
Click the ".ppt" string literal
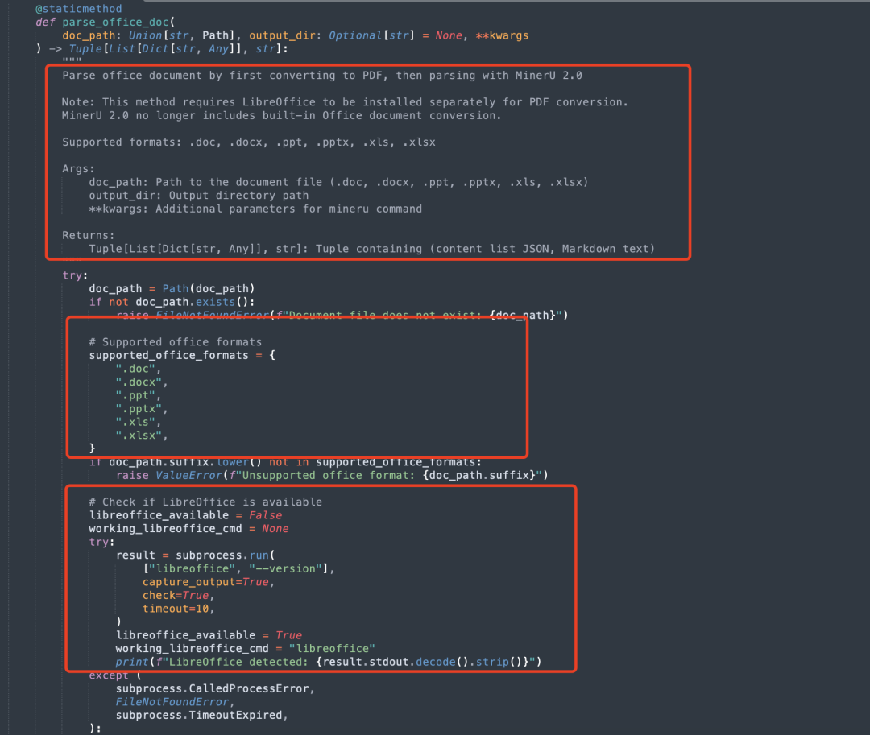(135, 395)
